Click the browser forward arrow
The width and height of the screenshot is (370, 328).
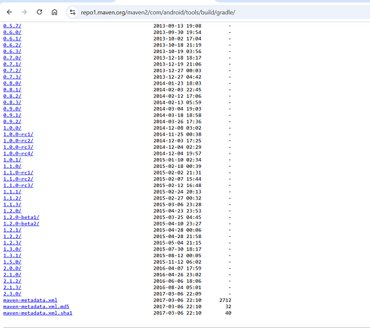(x=24, y=12)
